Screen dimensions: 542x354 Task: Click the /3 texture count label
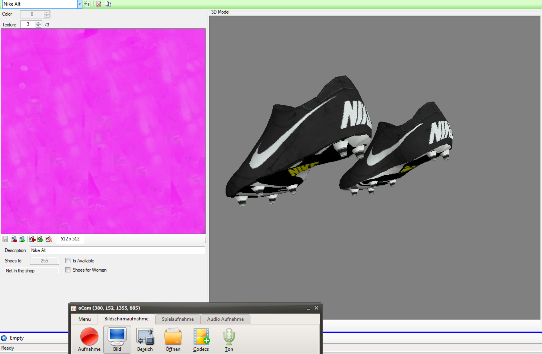[47, 25]
